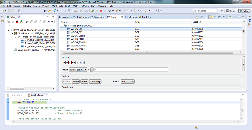Click the green Debug bug toolbar icon
This screenshot has height=130, width=252.
[110, 11]
